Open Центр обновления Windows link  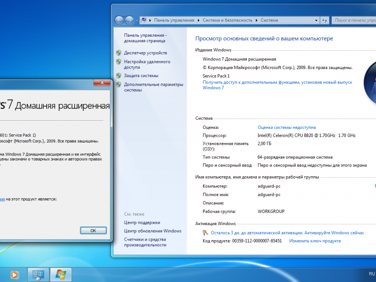click(x=152, y=231)
